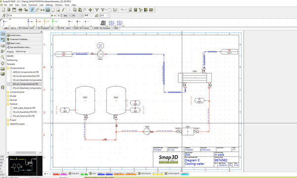The image size is (297, 178).
Task: Click the Cut scissors icon
Action: (69, 10)
